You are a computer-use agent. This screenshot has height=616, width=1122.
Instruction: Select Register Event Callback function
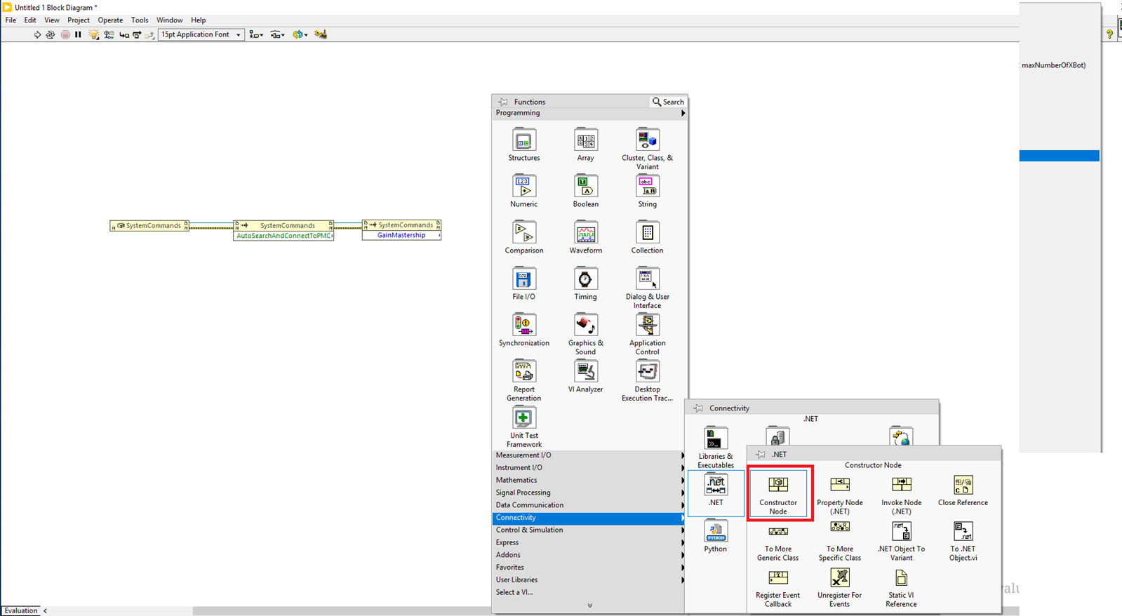(777, 587)
